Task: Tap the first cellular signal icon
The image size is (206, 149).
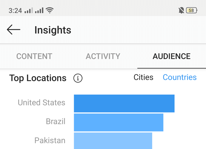Action: tap(29, 10)
